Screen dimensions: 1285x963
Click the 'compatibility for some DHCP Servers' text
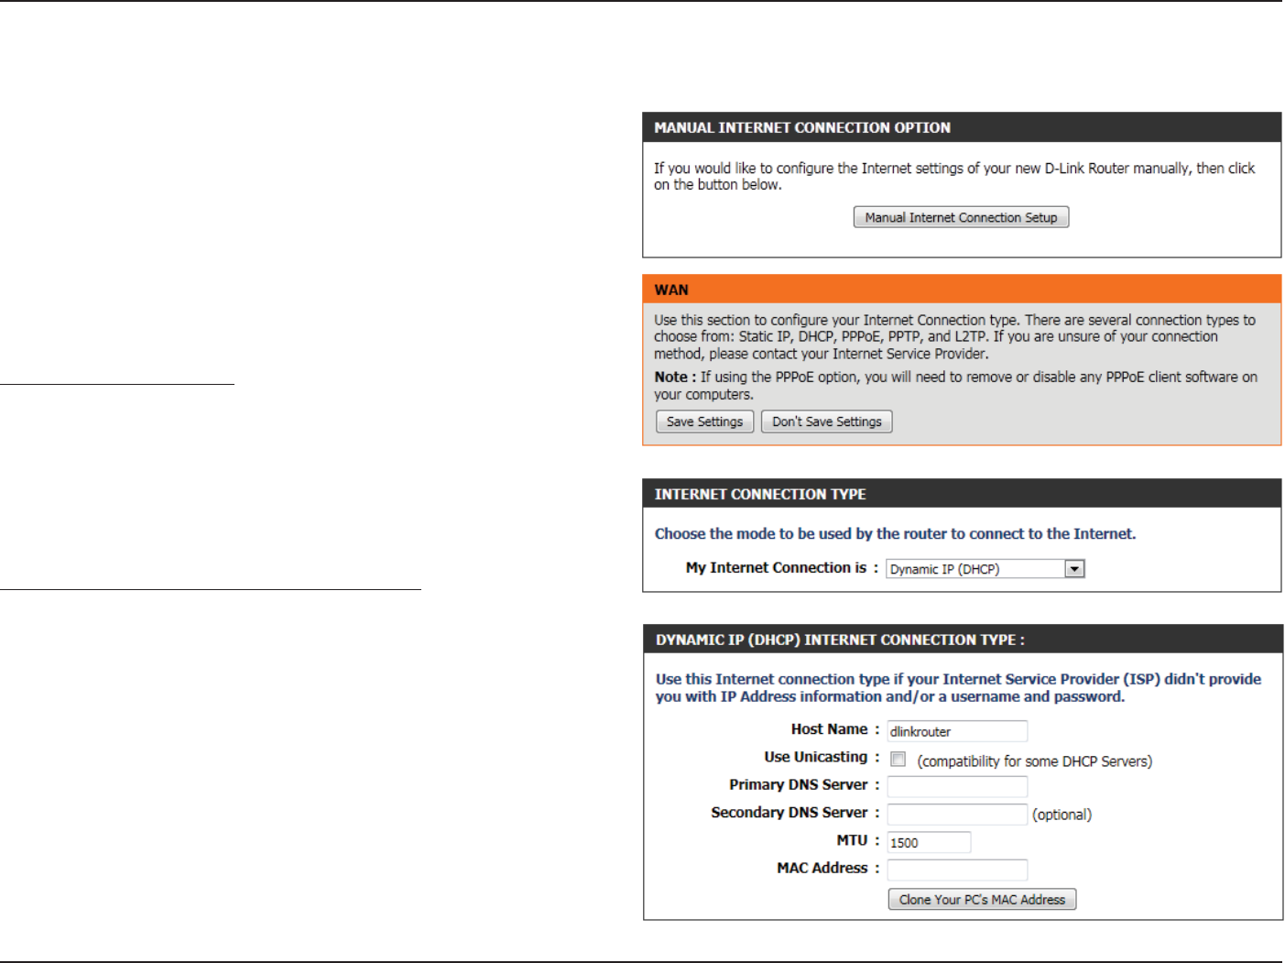click(x=1035, y=761)
